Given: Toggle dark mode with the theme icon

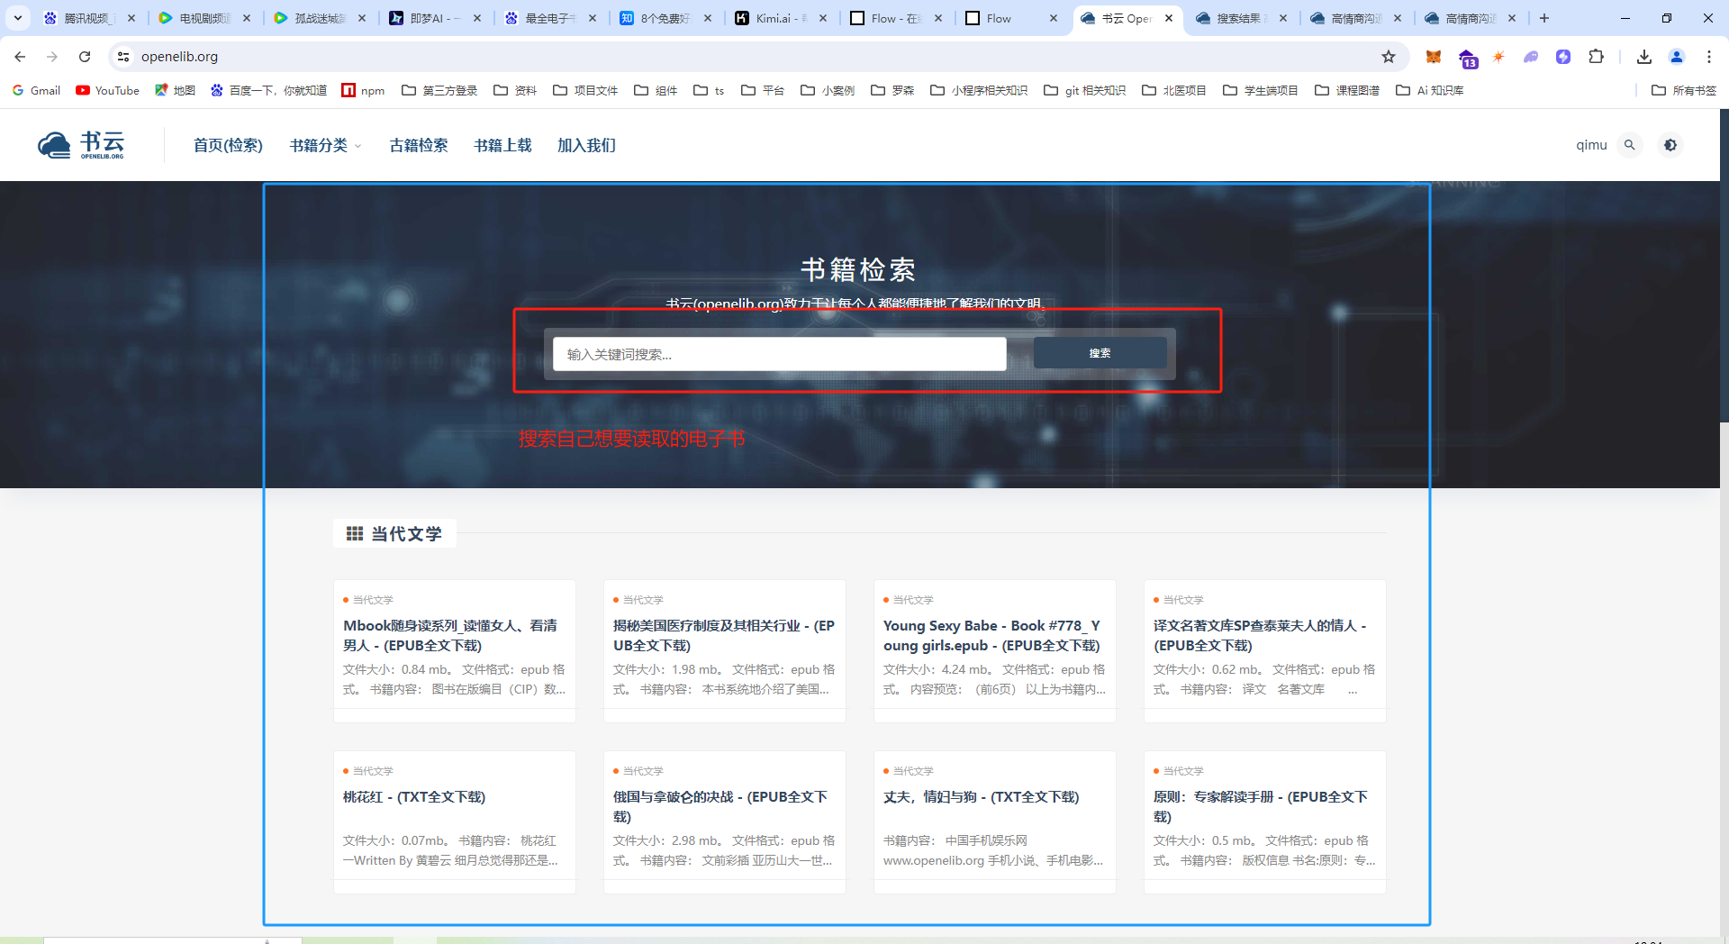Looking at the screenshot, I should pyautogui.click(x=1670, y=145).
